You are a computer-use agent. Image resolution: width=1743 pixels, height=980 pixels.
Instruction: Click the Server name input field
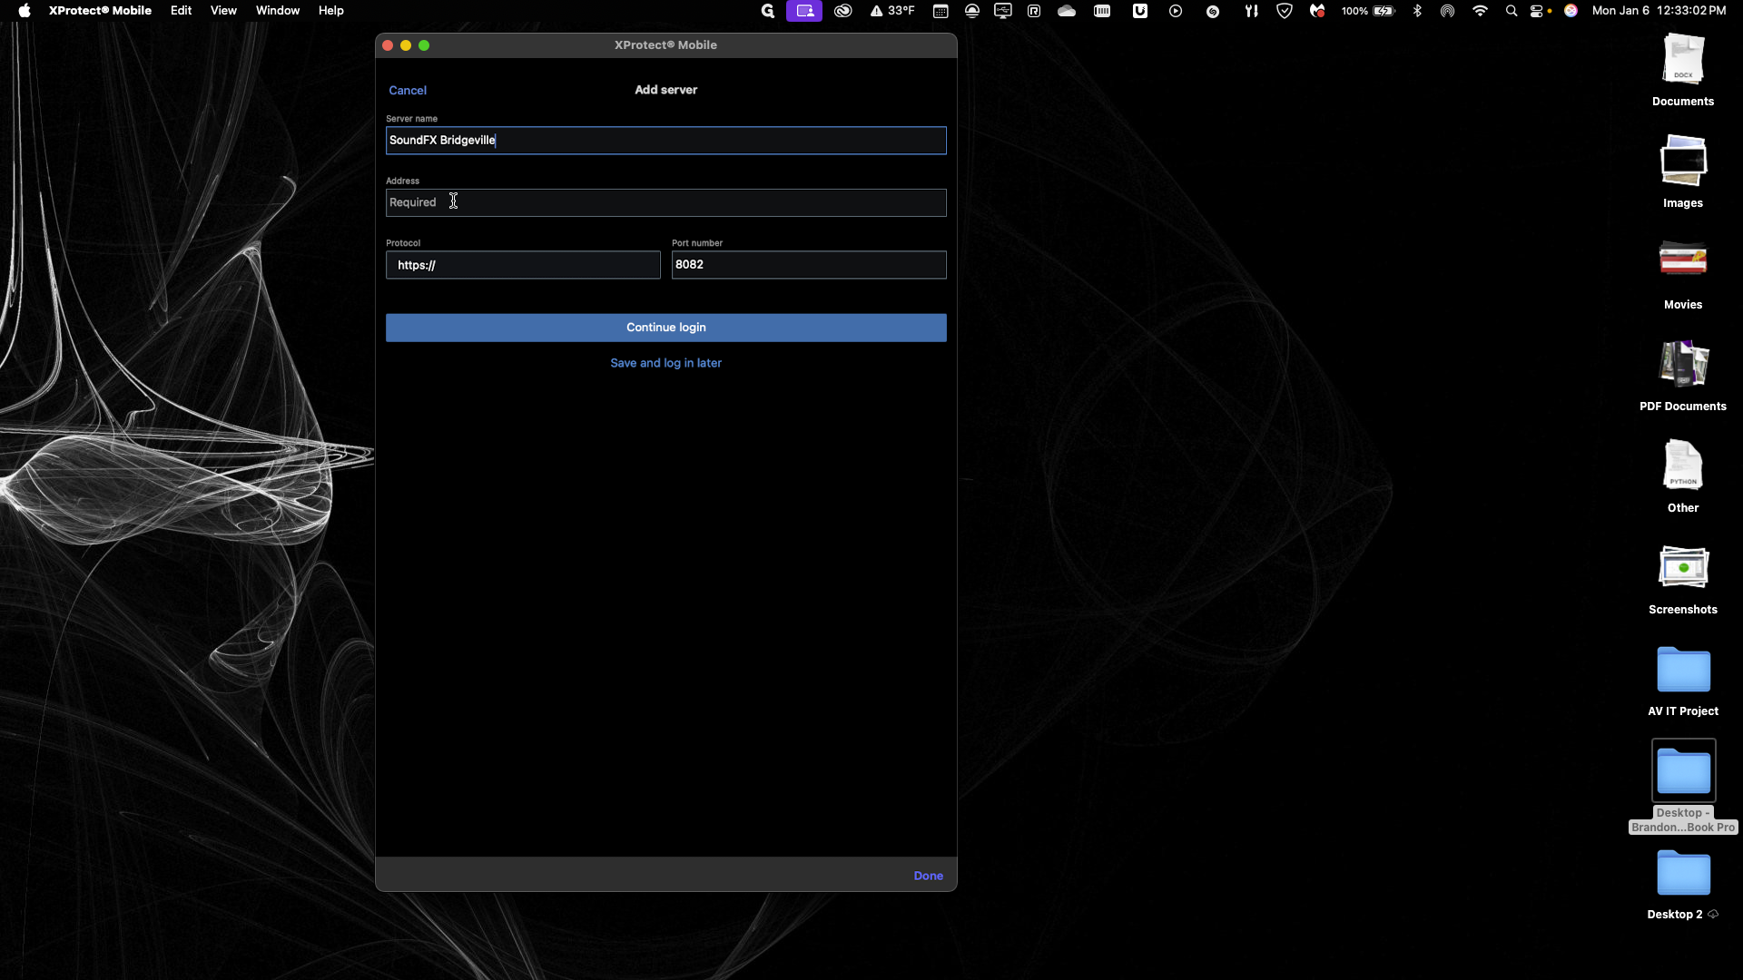[x=665, y=141]
